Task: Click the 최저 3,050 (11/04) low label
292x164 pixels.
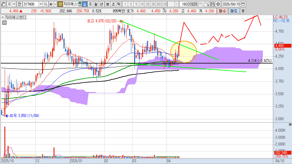Action: (x=24, y=116)
